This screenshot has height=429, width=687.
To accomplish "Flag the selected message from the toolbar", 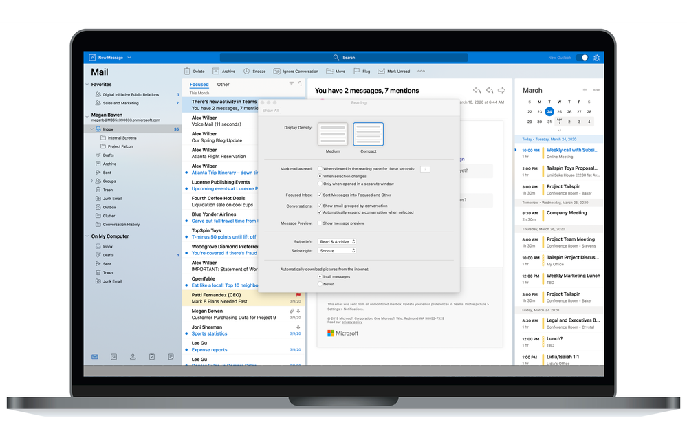I will [x=362, y=71].
